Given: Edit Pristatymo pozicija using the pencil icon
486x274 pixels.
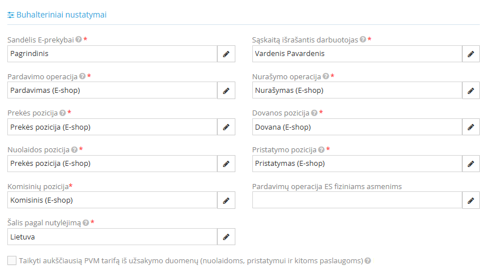Looking at the screenshot, I should pos(471,164).
